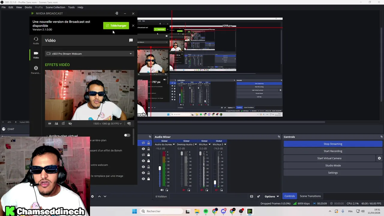The image size is (384, 216).
Task: Open source properties gear in sources toolbar
Action: 92,196
